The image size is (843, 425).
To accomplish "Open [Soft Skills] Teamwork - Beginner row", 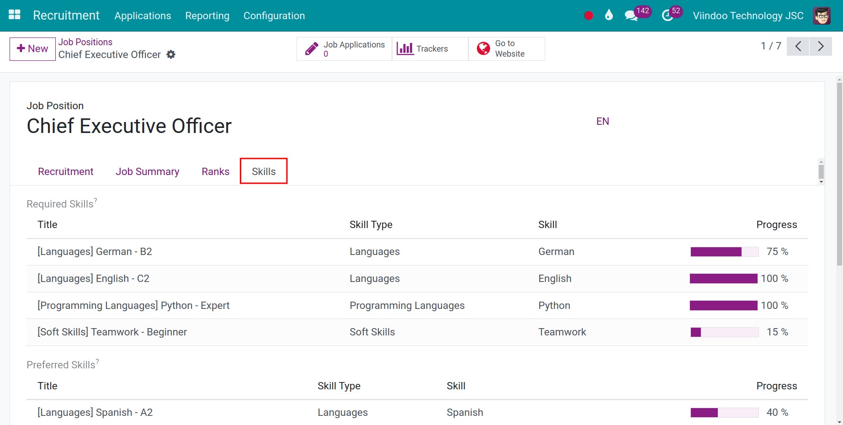I will (x=417, y=332).
